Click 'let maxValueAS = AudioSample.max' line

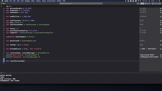[x=21, y=41]
